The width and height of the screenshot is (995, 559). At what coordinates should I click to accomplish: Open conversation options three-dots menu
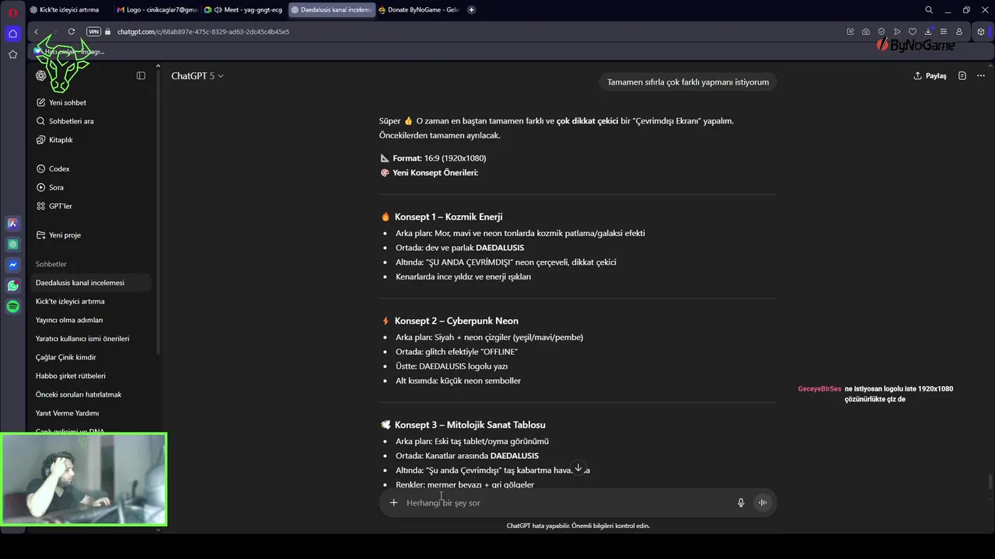(x=981, y=76)
